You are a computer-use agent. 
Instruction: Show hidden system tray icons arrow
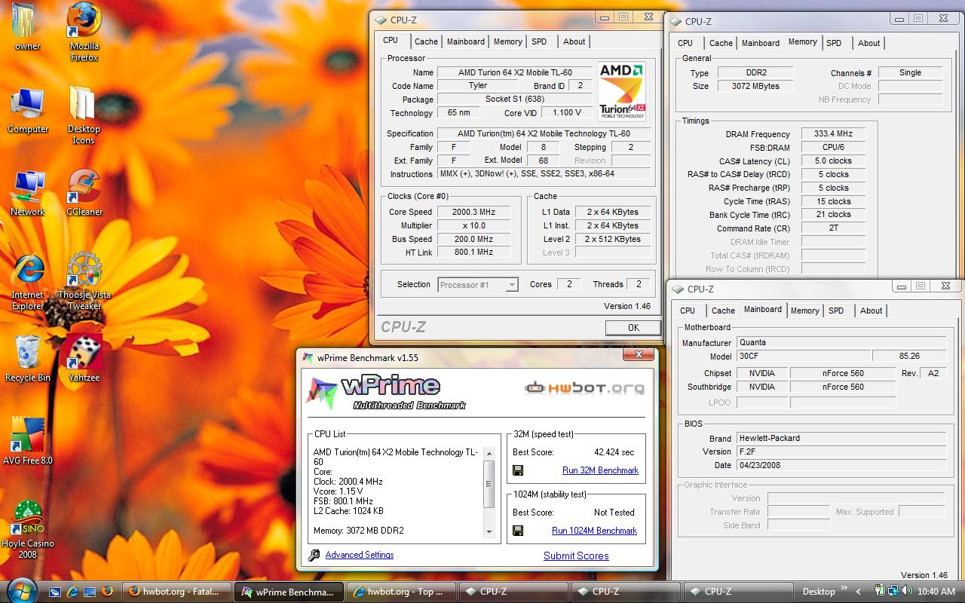[x=859, y=592]
